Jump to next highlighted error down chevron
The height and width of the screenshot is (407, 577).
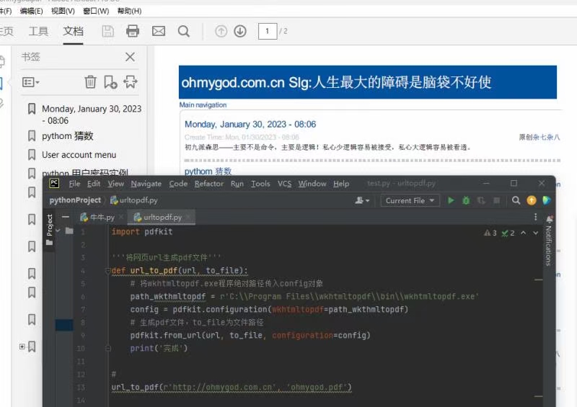(x=536, y=233)
